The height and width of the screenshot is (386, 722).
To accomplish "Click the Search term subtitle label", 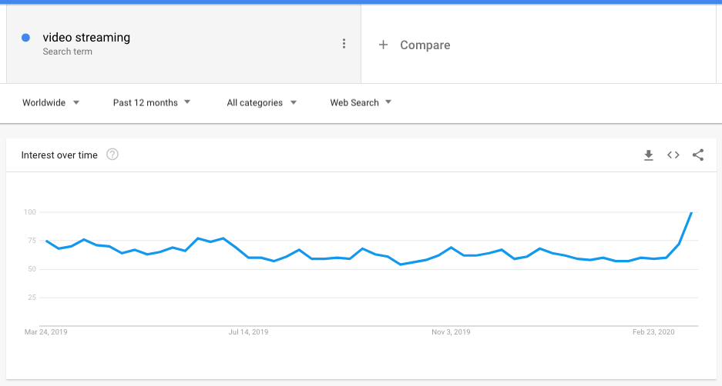I will pos(67,52).
